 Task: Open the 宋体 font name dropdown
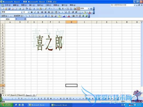pyautogui.click(x=22, y=12)
